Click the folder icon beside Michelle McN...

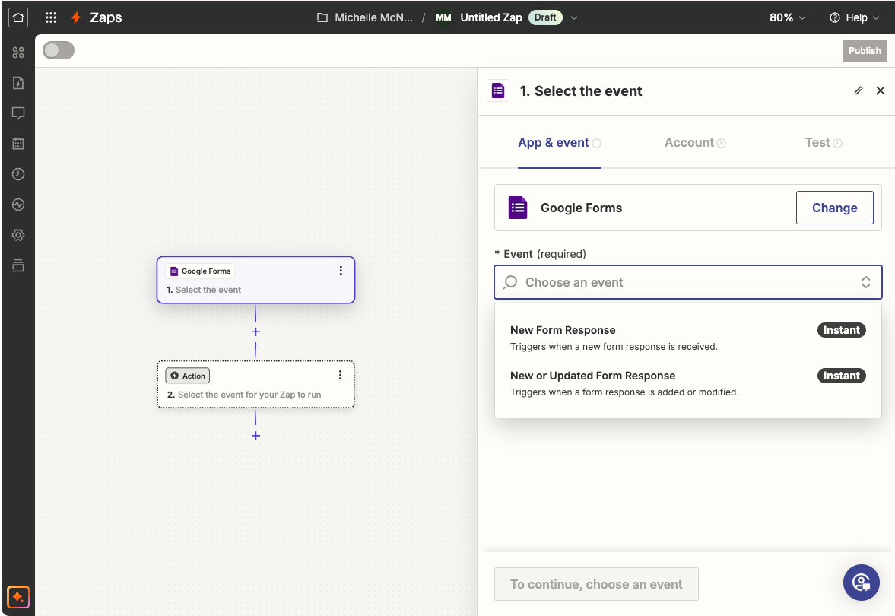322,17
